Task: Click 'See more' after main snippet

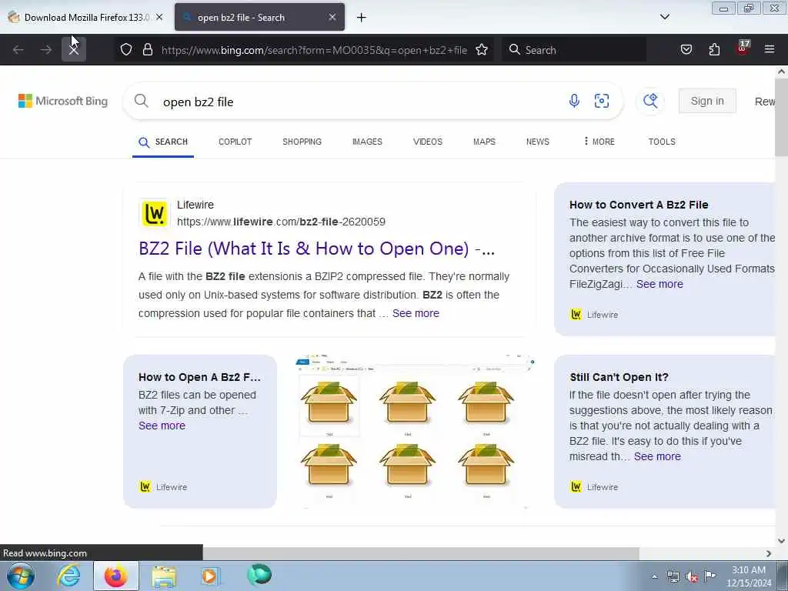Action: 416,313
